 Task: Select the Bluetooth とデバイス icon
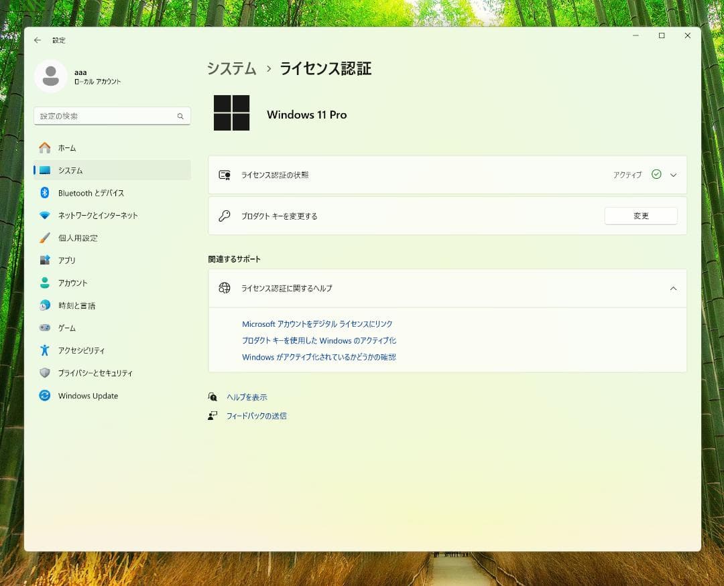pos(45,193)
